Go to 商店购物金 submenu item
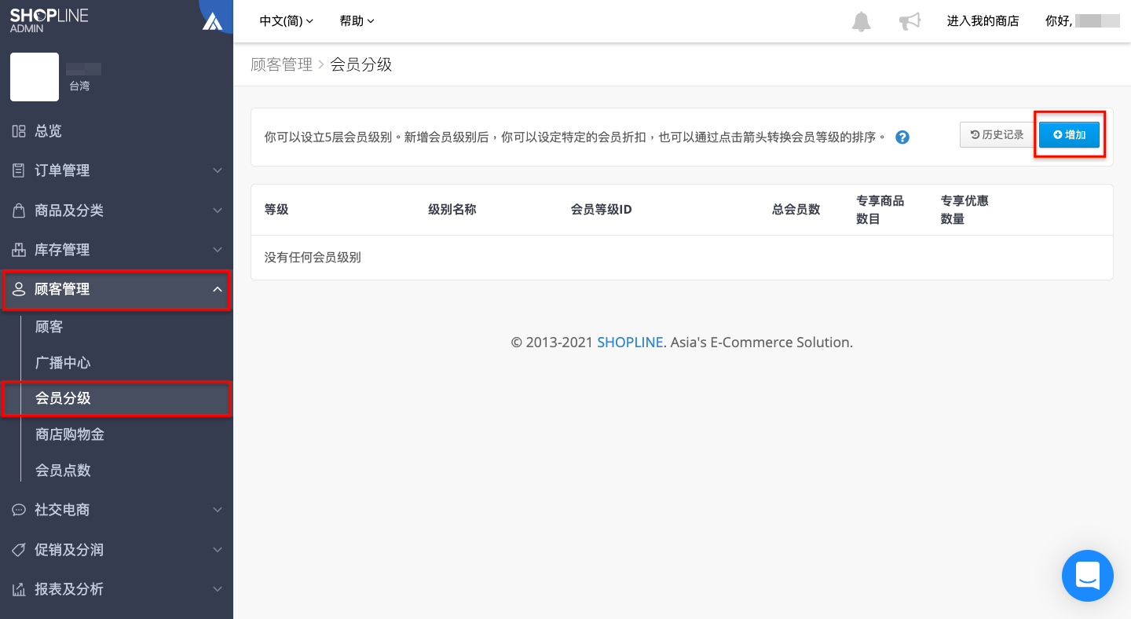 70,434
